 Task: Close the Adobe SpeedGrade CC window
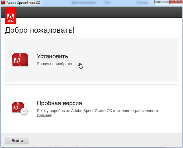tap(176, 2)
